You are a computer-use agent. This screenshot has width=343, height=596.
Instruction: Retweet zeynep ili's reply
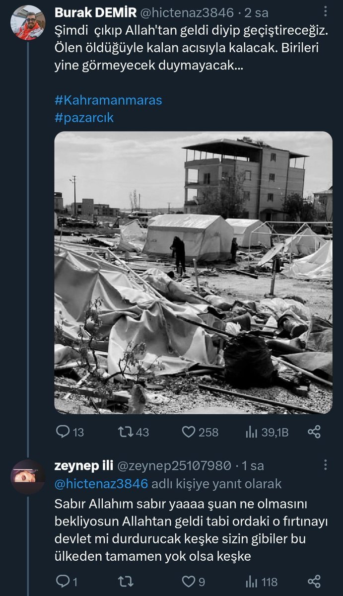point(126,582)
